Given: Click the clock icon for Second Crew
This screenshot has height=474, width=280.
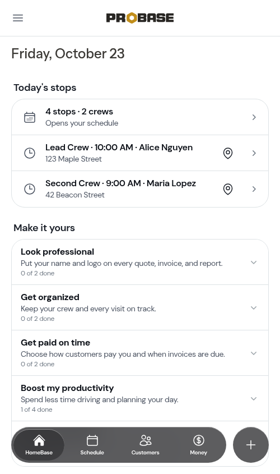Looking at the screenshot, I should pyautogui.click(x=30, y=189).
